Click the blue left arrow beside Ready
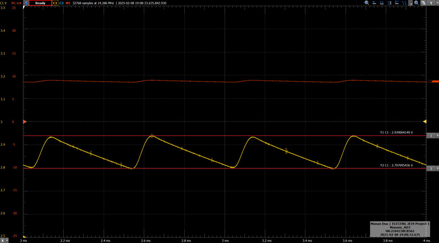The image size is (439, 243). point(26,3)
